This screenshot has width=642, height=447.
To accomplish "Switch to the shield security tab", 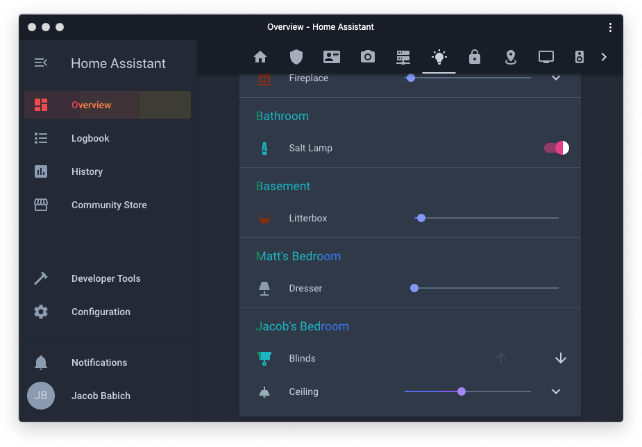I will 296,57.
